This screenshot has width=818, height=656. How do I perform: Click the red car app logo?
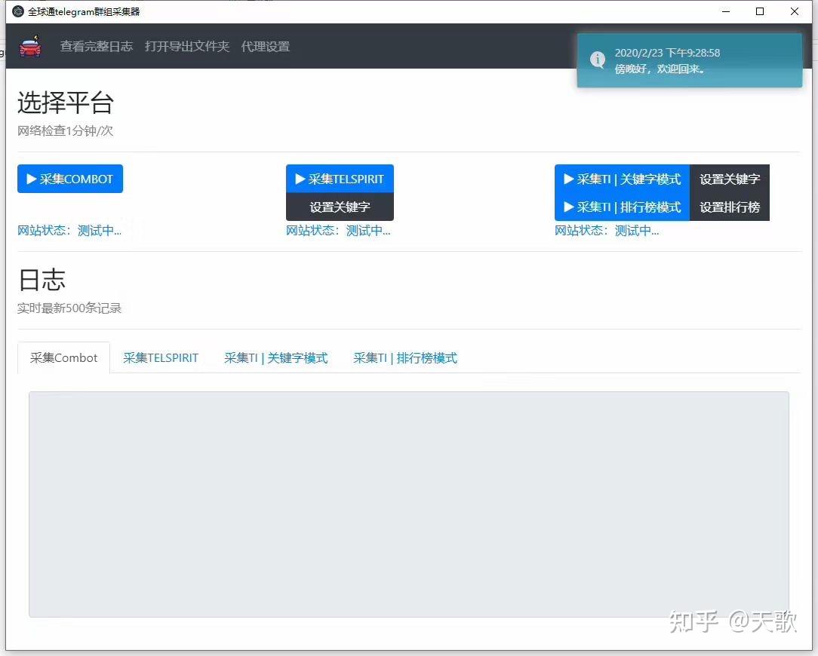[30, 47]
